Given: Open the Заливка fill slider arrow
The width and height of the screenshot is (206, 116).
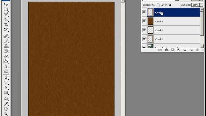Looking at the screenshot, I should (201, 5).
